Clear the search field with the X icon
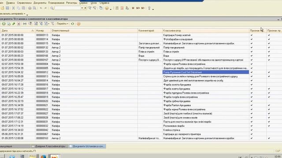This screenshot has height=158, width=282. coord(85,8)
